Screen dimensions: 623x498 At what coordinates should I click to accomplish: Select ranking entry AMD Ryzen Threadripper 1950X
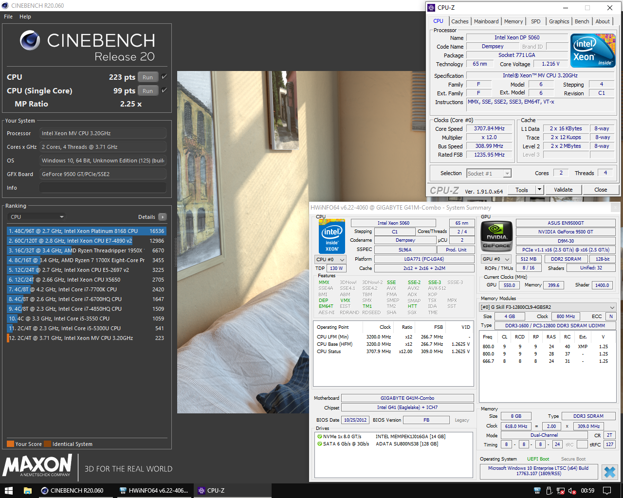(x=86, y=250)
